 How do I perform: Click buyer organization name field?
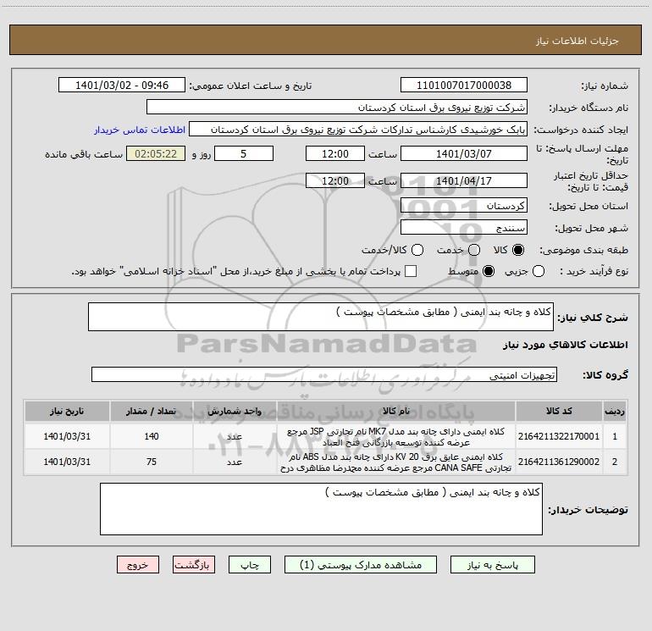click(x=337, y=108)
